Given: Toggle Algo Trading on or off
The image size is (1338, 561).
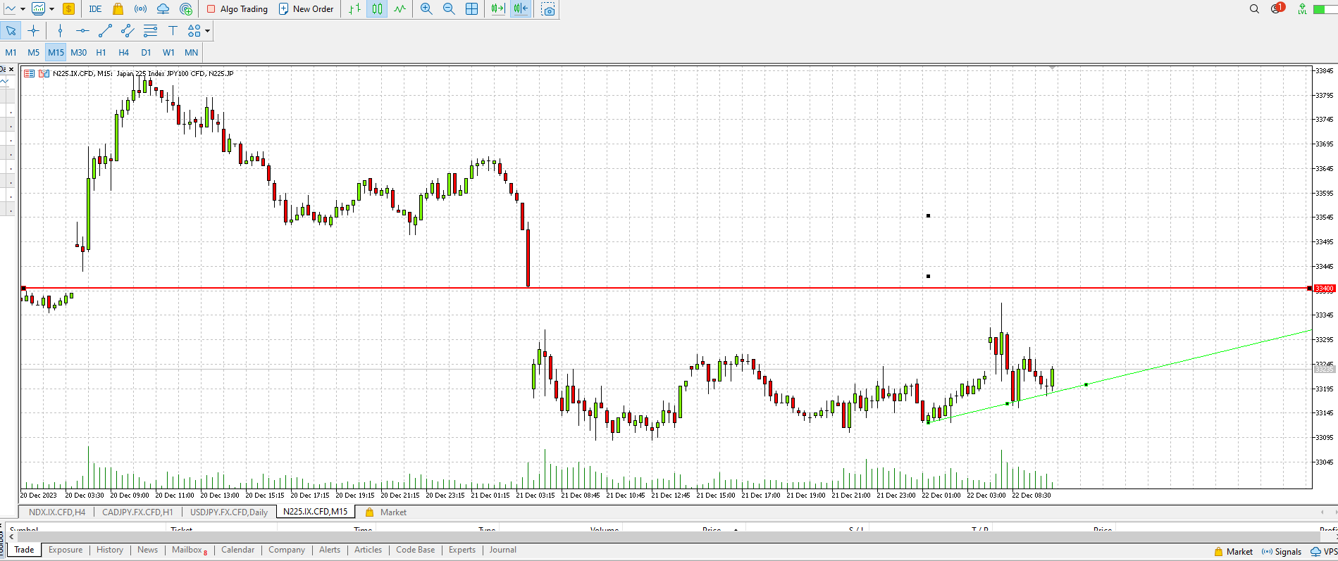Looking at the screenshot, I should point(237,9).
